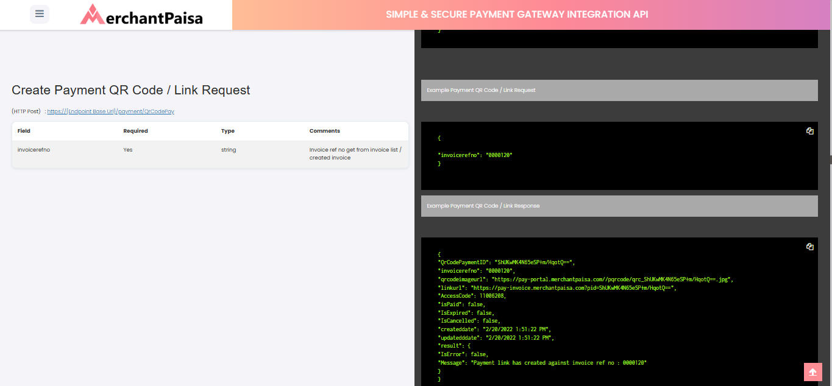Click the MerchantPaisa logo

click(x=141, y=15)
